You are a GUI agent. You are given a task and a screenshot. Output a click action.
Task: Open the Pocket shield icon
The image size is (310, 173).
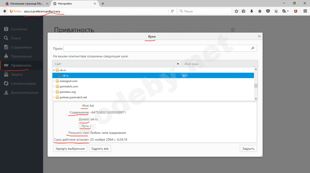pos(268,11)
